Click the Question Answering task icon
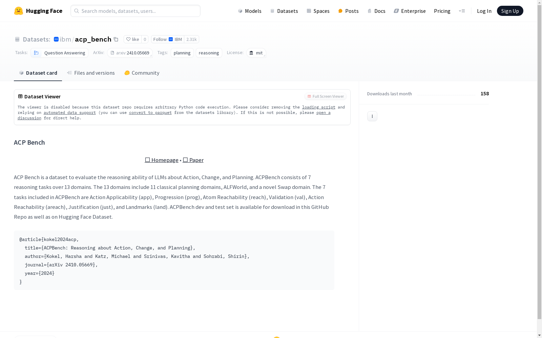Image resolution: width=542 pixels, height=338 pixels. pyautogui.click(x=36, y=53)
